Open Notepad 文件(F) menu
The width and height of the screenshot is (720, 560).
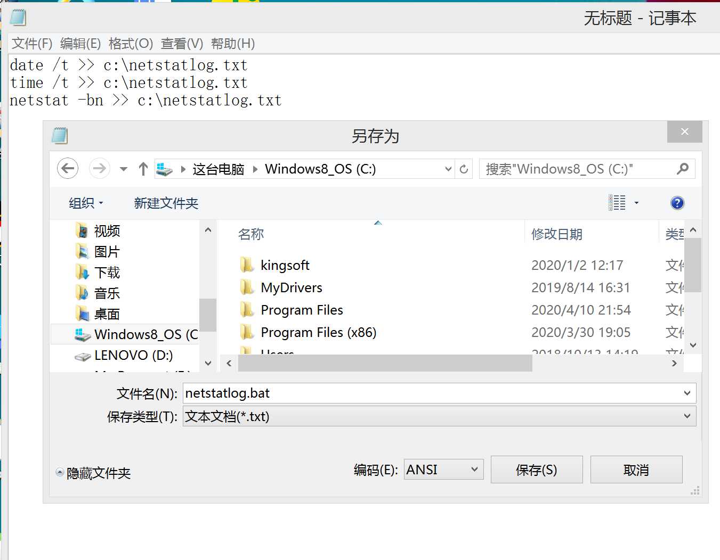32,44
